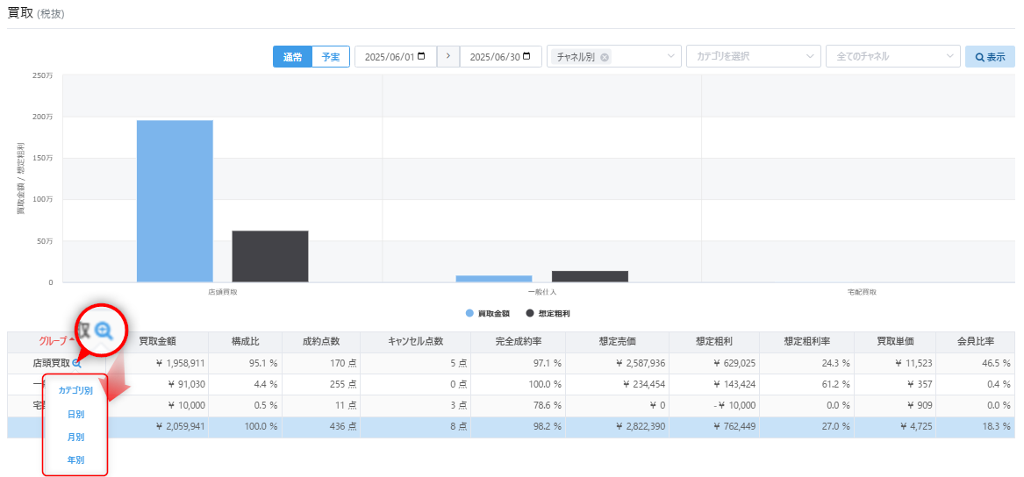Expand the チャネル別 grouping dropdown
The image size is (1024, 477).
(671, 57)
